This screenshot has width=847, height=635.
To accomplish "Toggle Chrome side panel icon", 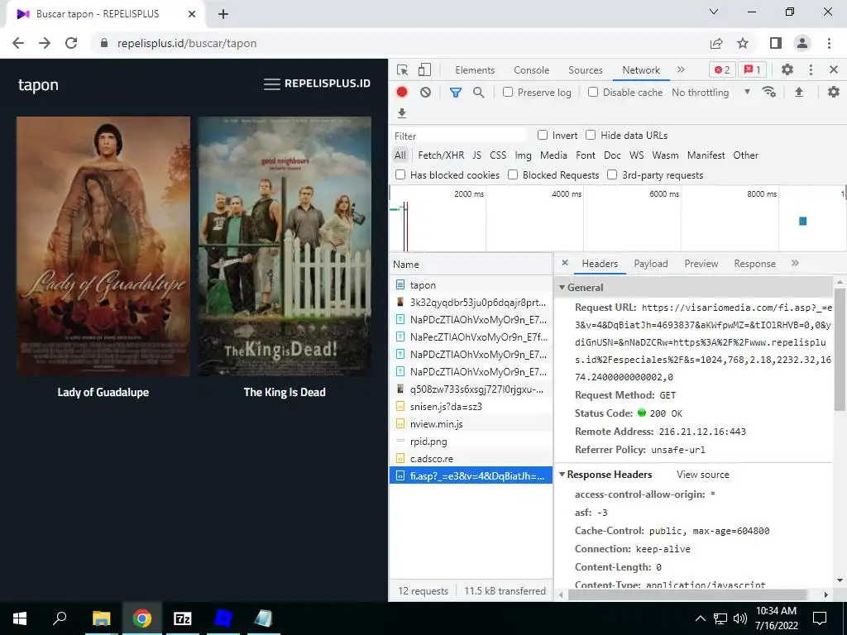I will point(776,43).
